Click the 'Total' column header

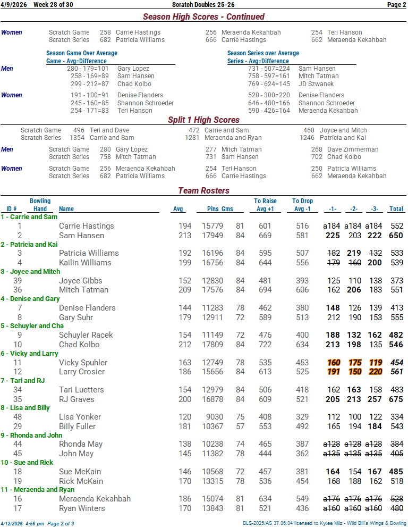click(396, 208)
